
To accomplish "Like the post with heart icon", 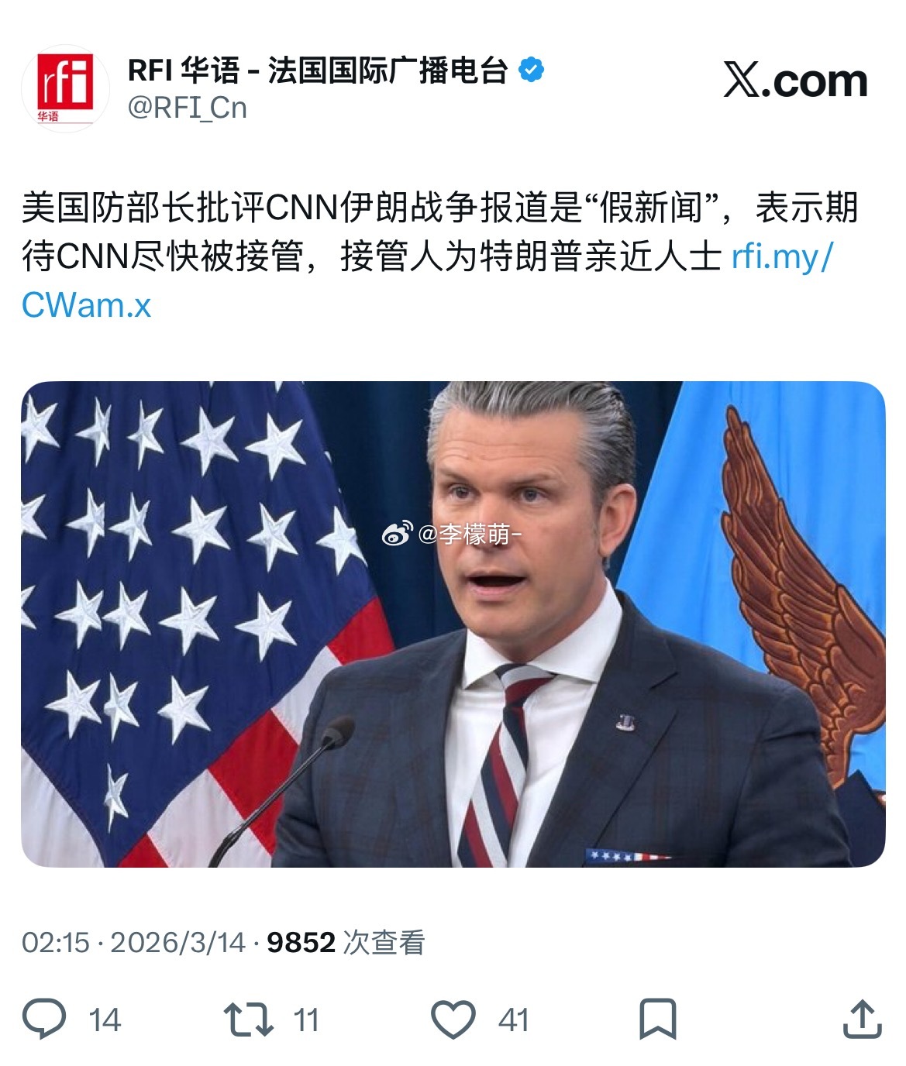I will [x=453, y=1020].
